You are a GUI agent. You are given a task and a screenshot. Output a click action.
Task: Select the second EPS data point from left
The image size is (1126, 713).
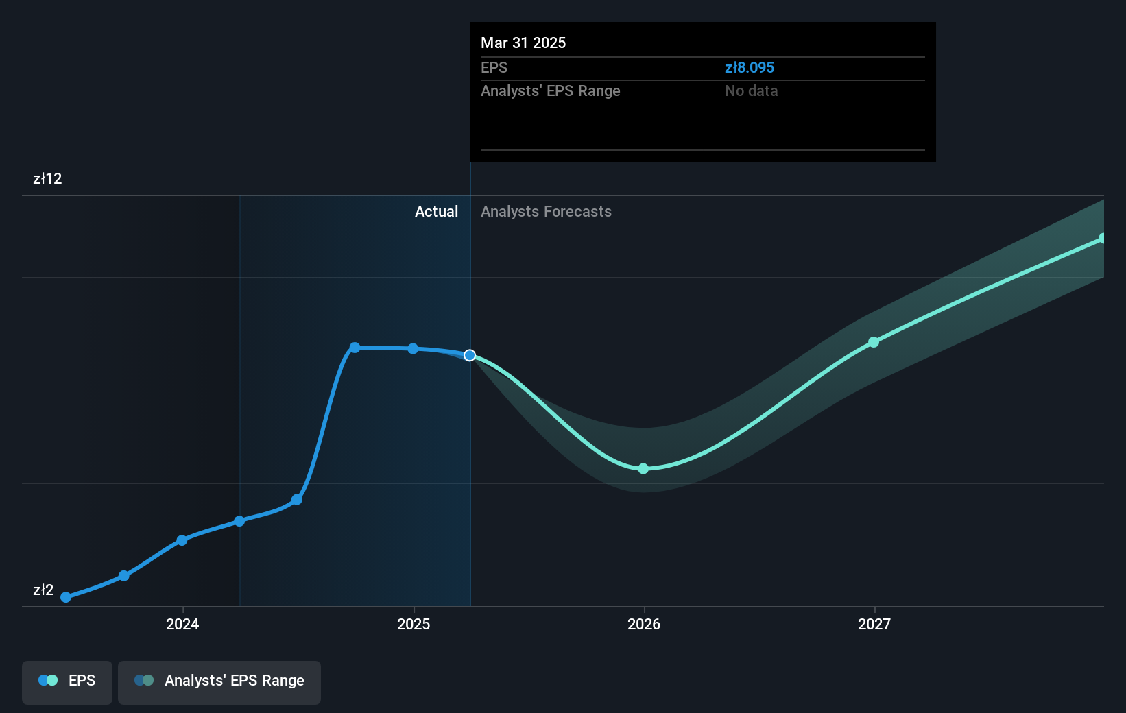(124, 576)
